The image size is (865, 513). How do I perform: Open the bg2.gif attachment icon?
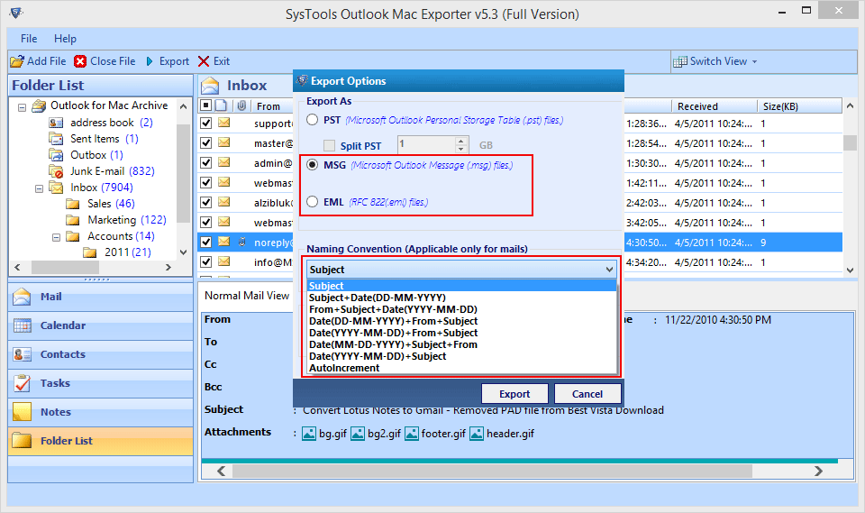[x=358, y=434]
